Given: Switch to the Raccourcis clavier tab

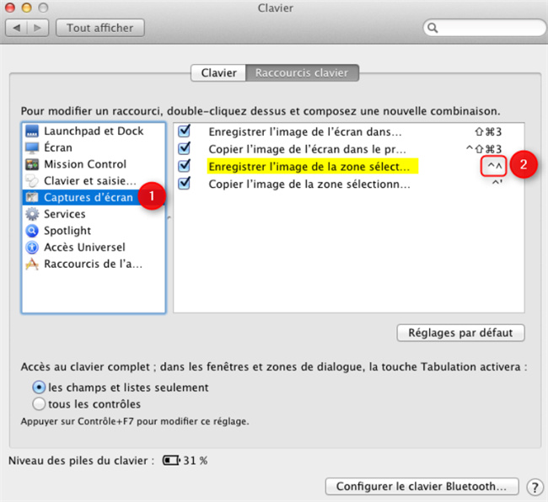Looking at the screenshot, I should click(x=302, y=72).
